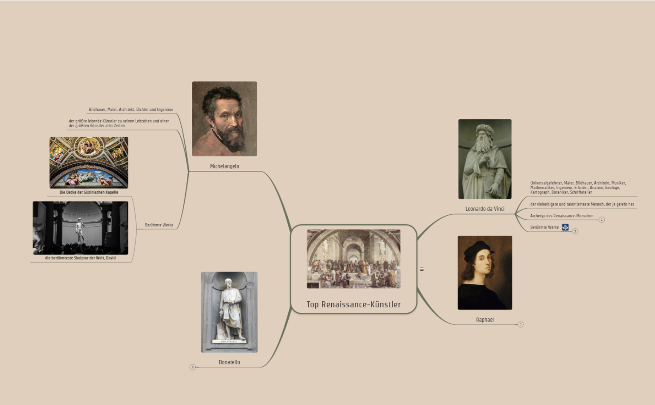Select the Michelangelo portrait image

pos(224,119)
